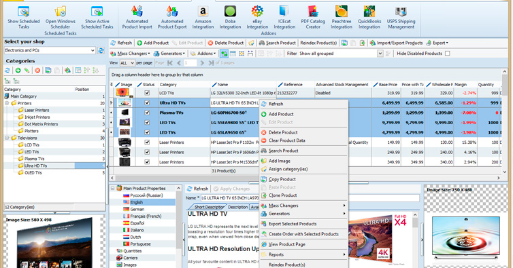Click refresh icon next to shop selector
This screenshot has width=513, height=268.
tap(101, 51)
